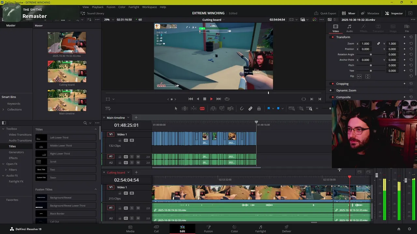This screenshot has width=417, height=234.
Task: Toggle the Linked Selection chain icon
Action: (250, 109)
